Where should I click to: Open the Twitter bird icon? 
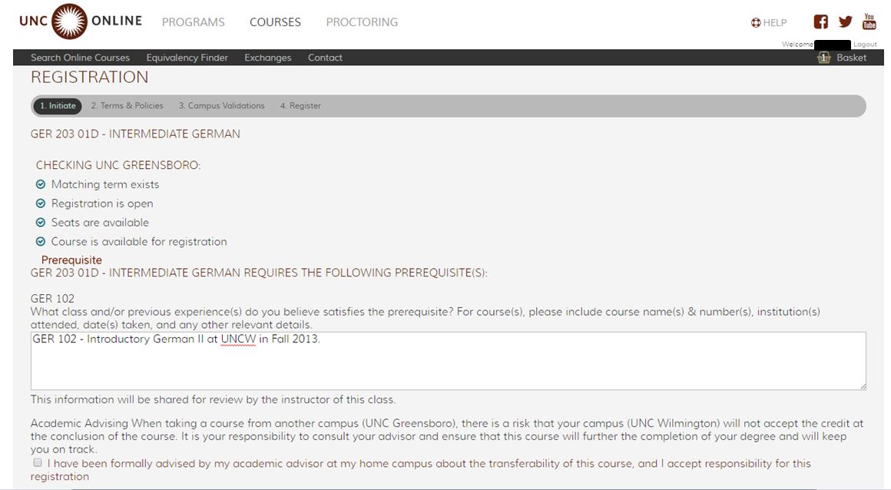coord(846,22)
